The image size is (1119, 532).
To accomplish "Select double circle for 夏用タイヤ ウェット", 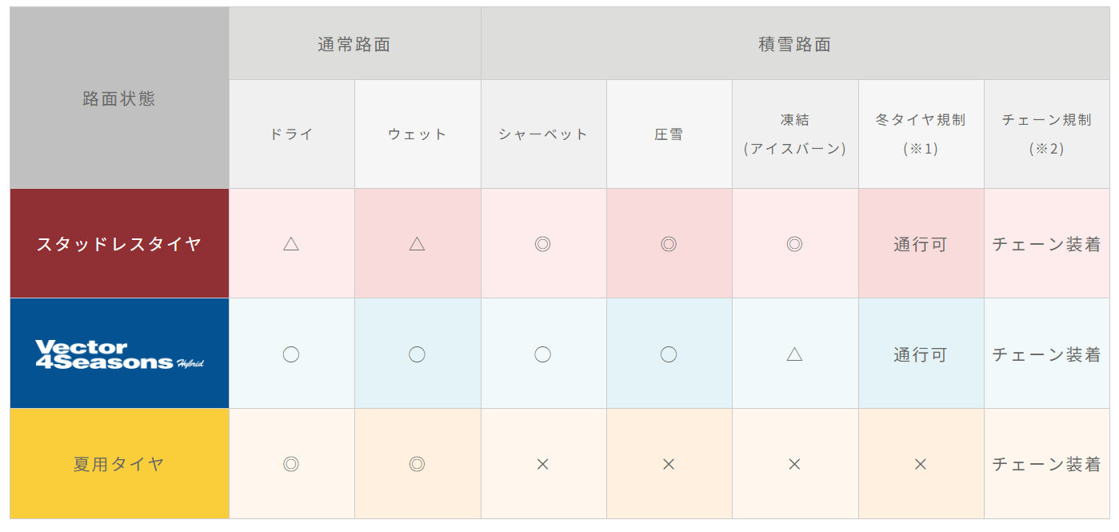I will 417,464.
